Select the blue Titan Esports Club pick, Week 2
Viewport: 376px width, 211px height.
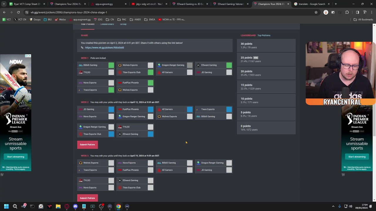tap(111, 134)
